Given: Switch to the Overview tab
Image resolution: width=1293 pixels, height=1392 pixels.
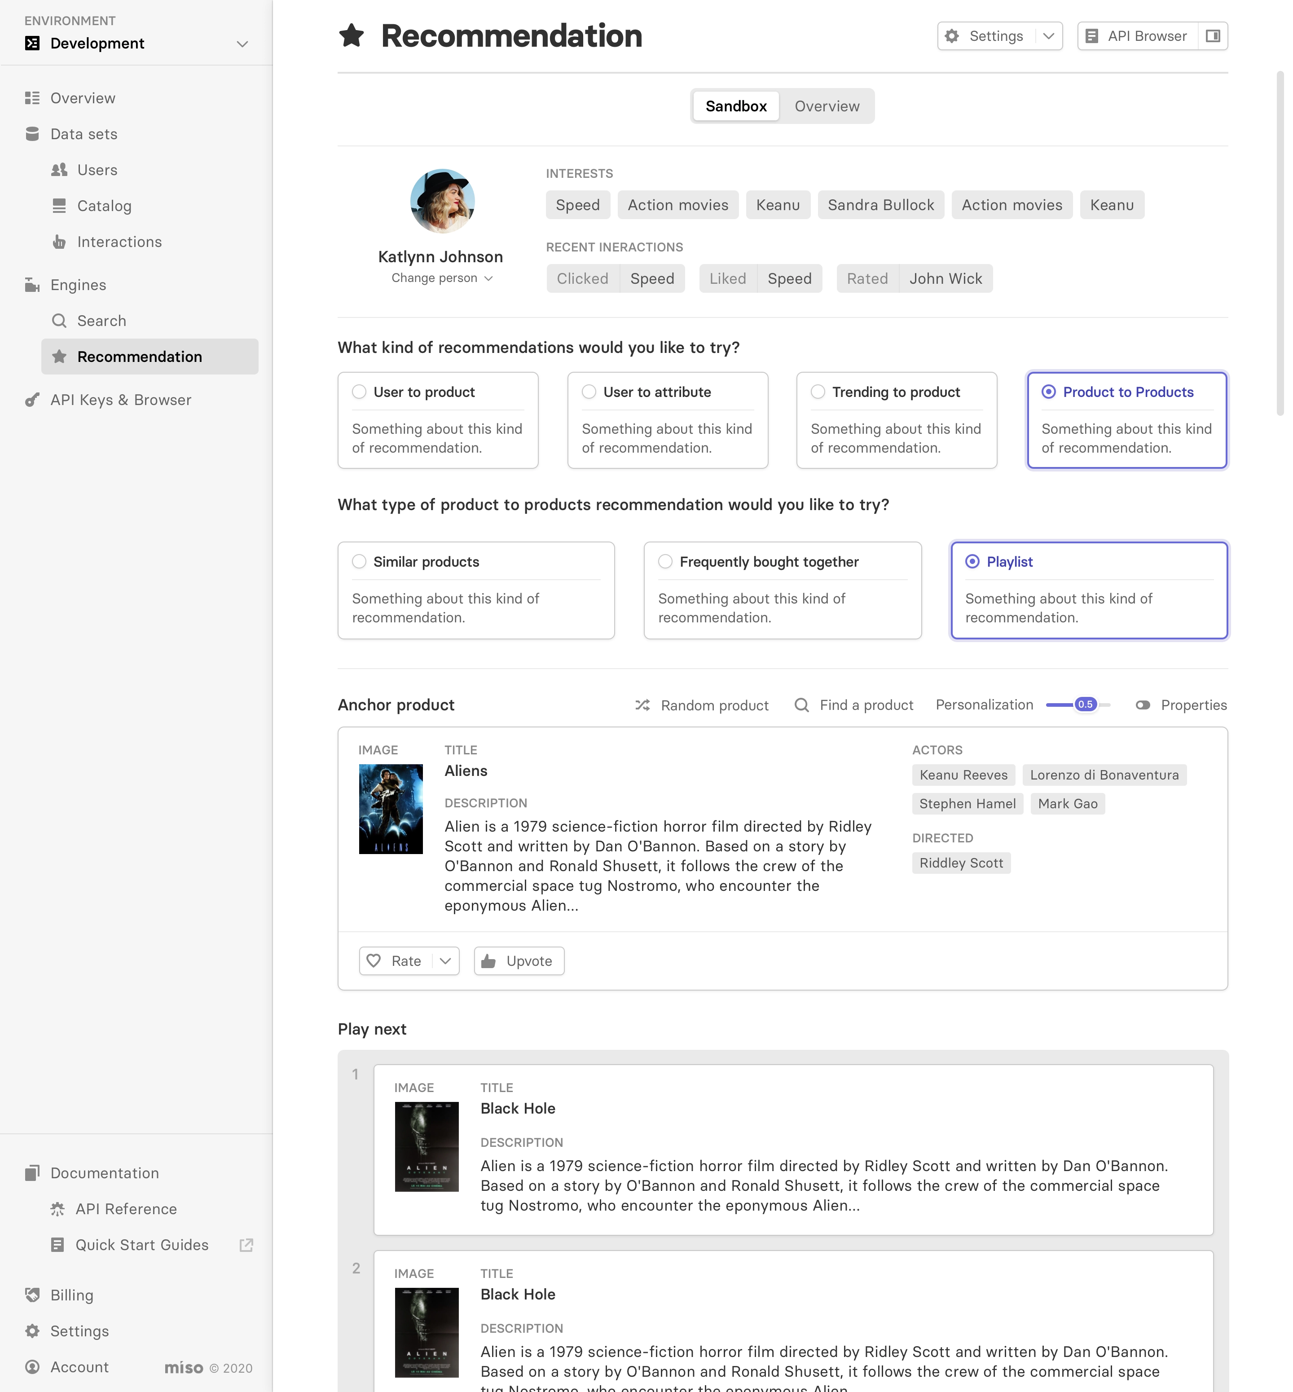Looking at the screenshot, I should [x=827, y=106].
